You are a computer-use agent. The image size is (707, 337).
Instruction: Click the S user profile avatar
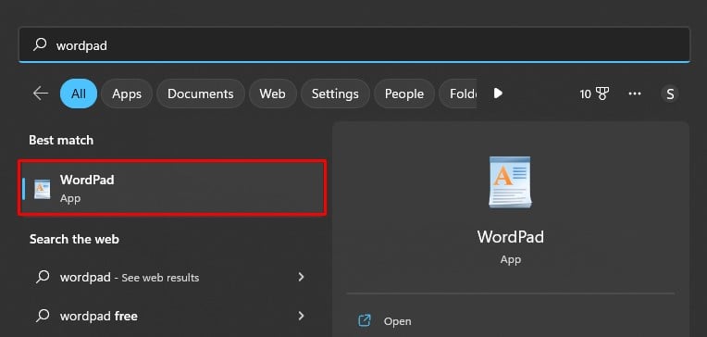tap(670, 94)
